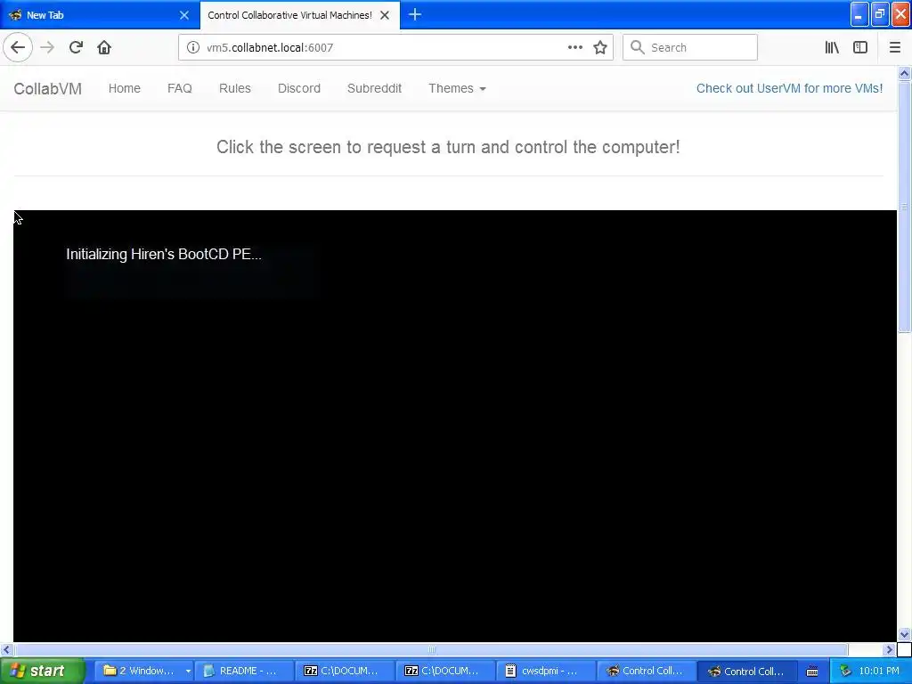The width and height of the screenshot is (912, 684).
Task: Click the horizontal scrollbar thumb
Action: [431, 649]
